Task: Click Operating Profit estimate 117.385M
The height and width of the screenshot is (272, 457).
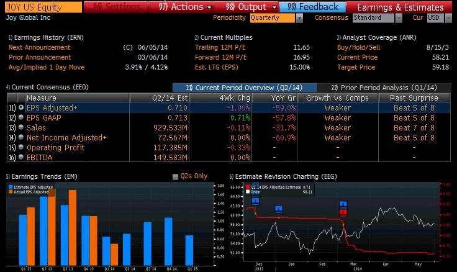Action: tap(171, 148)
